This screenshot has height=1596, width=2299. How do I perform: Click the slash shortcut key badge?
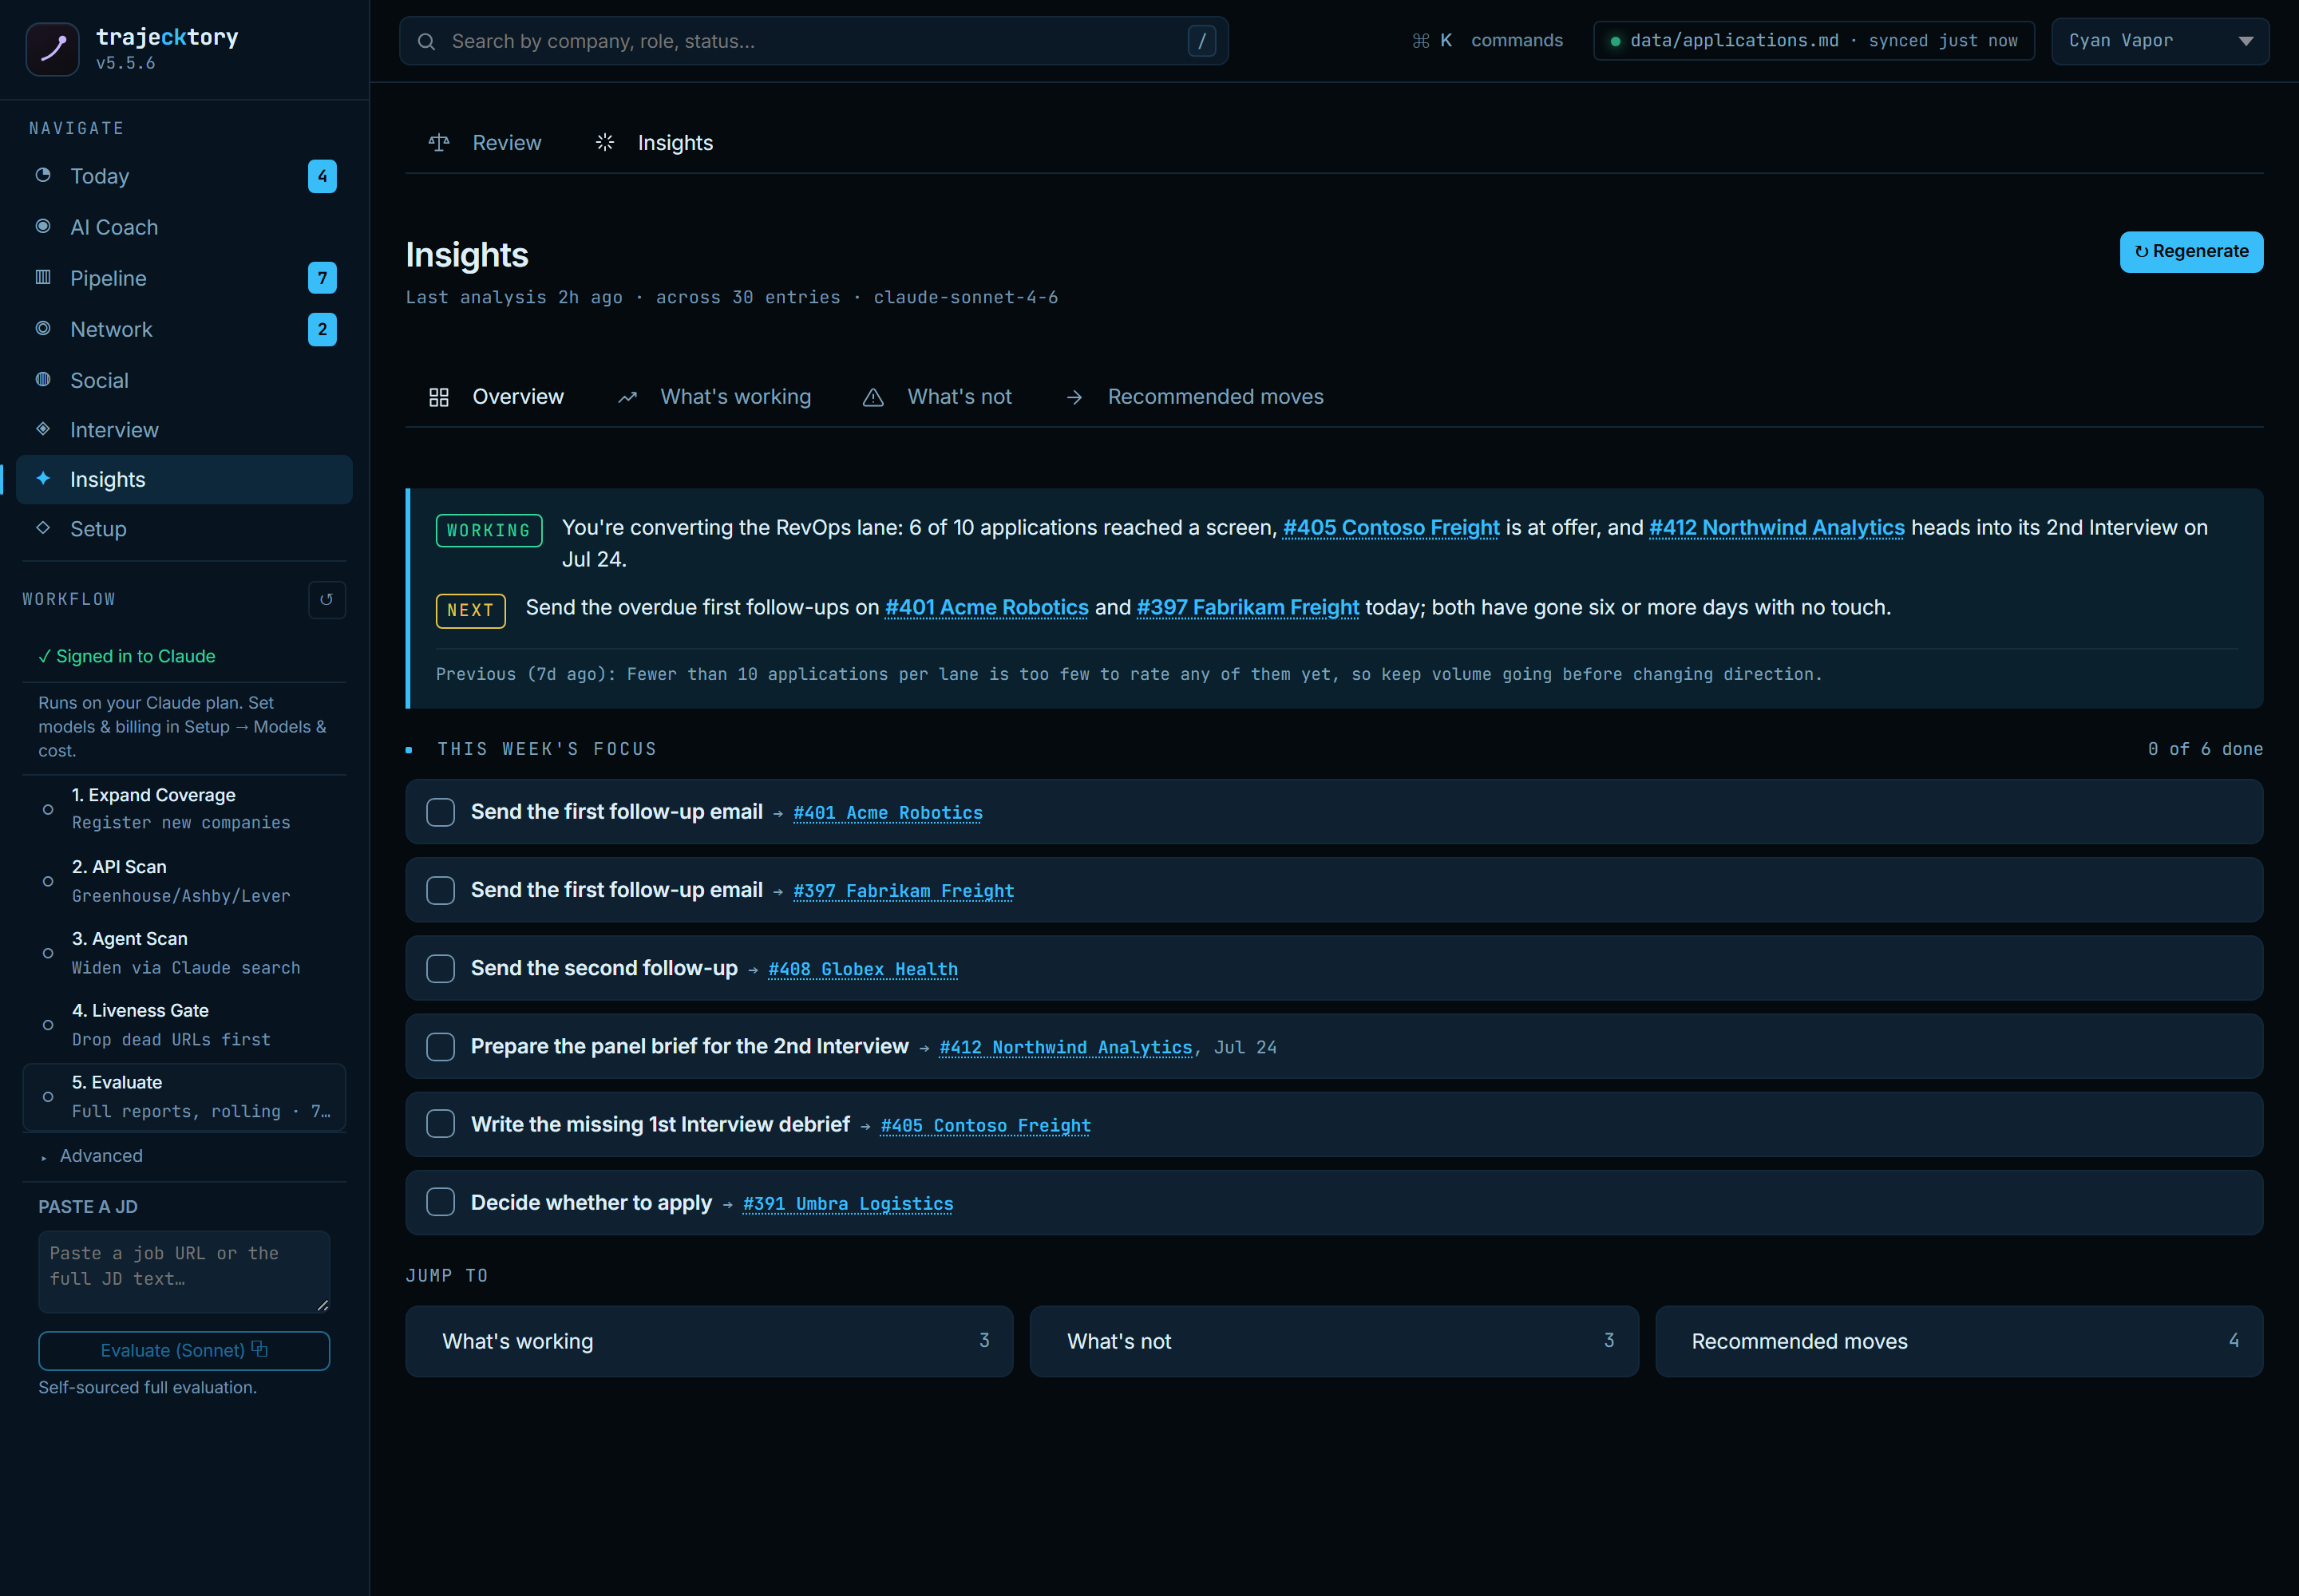[x=1201, y=41]
